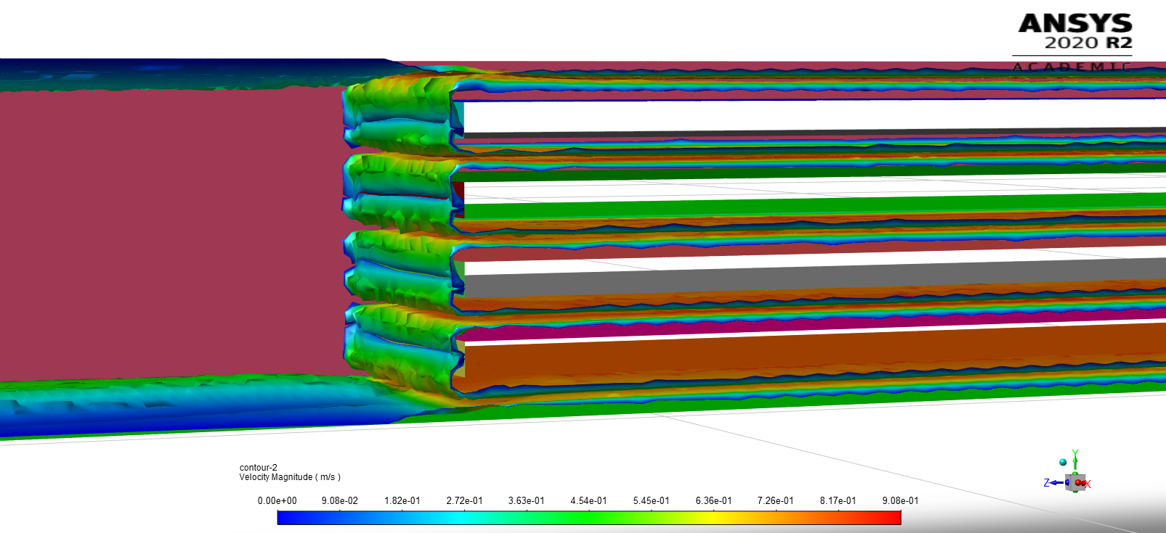
Task: Click the 0.00e+00 colorbar label
Action: 277,501
